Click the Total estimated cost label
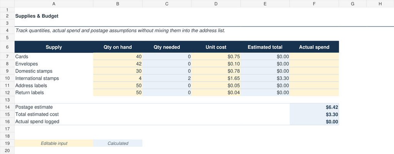394x154 pixels. (37, 114)
